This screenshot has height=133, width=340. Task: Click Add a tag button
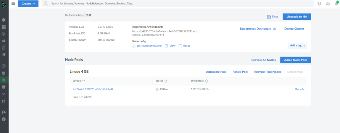click(297, 46)
